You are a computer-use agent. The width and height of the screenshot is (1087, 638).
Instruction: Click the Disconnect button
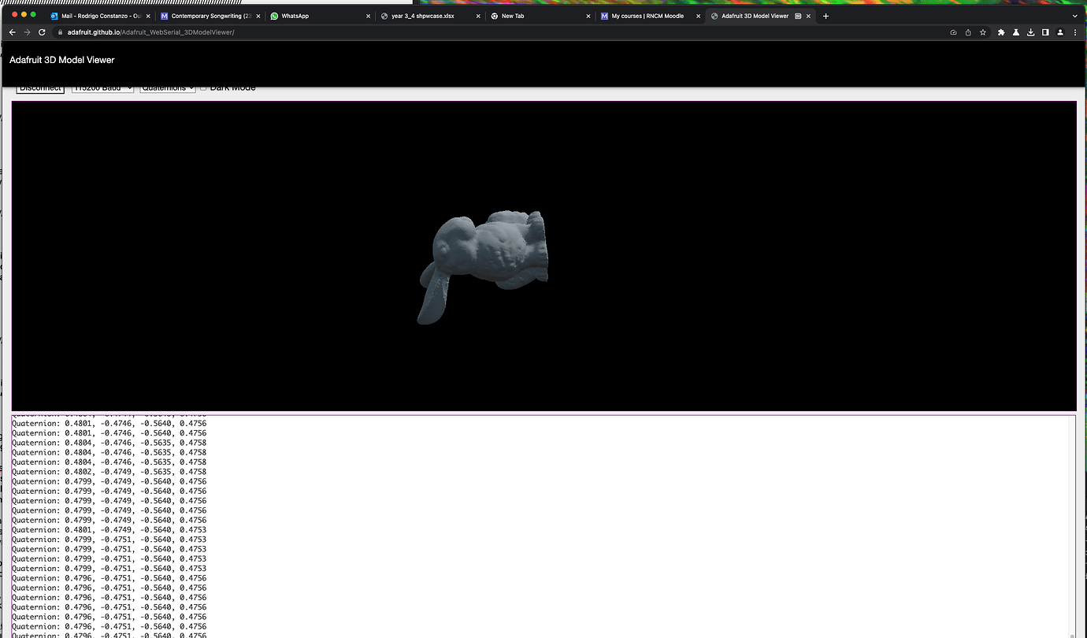click(39, 87)
